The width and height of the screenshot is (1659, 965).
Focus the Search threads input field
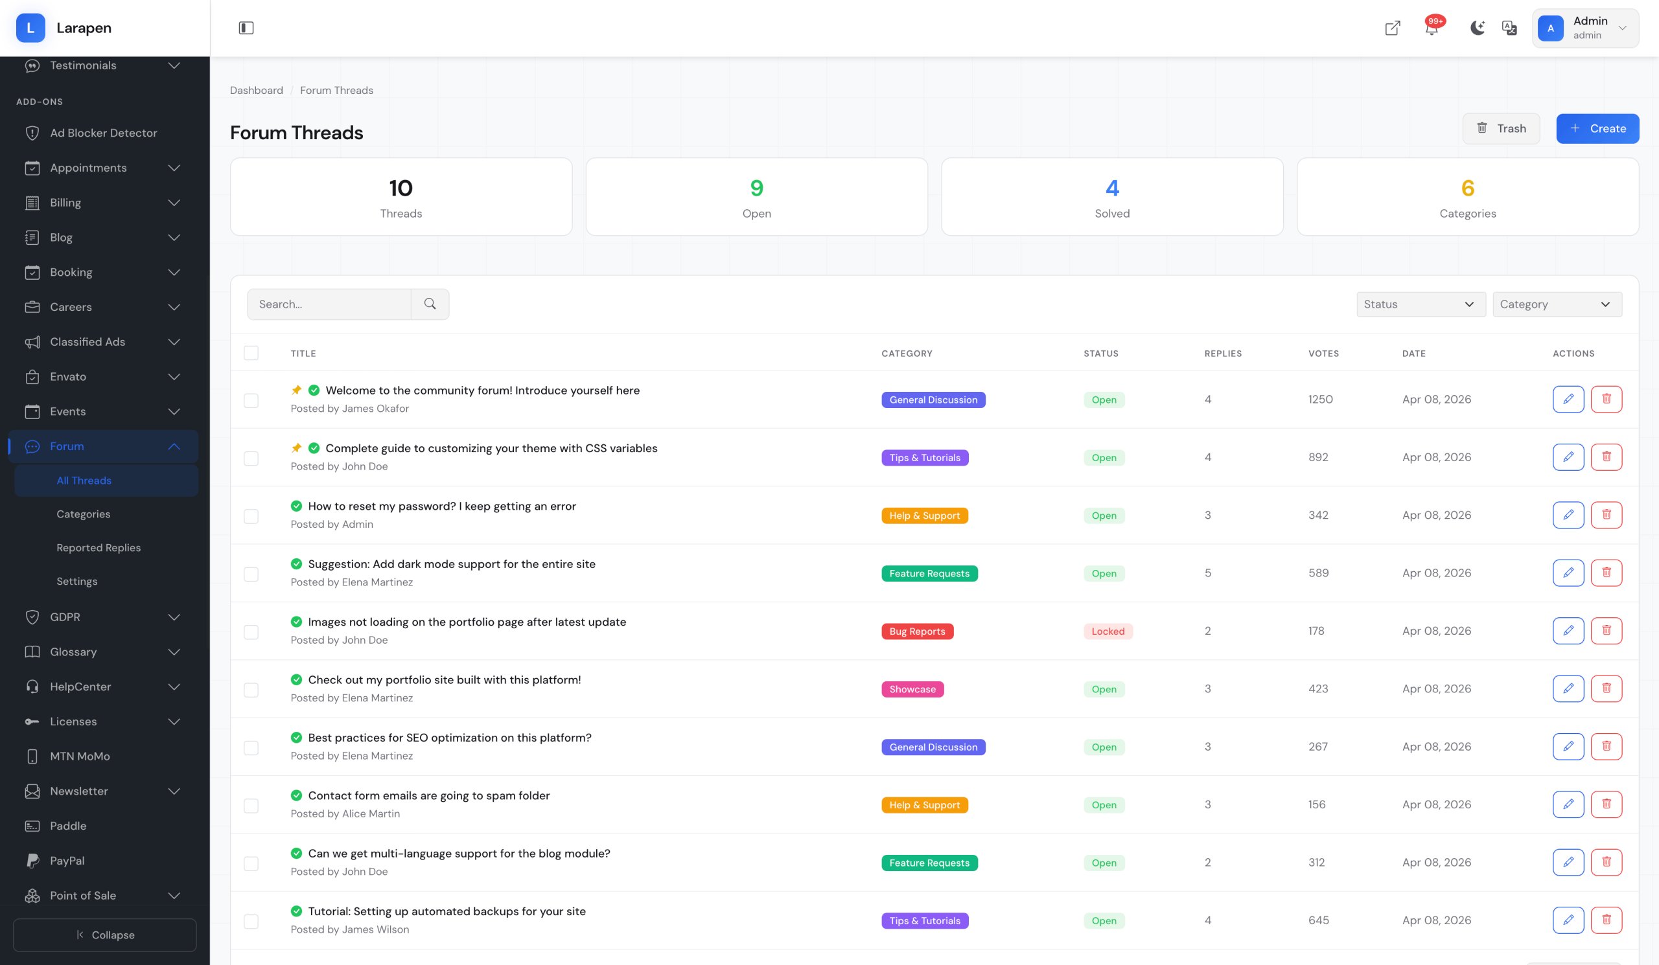pyautogui.click(x=329, y=304)
